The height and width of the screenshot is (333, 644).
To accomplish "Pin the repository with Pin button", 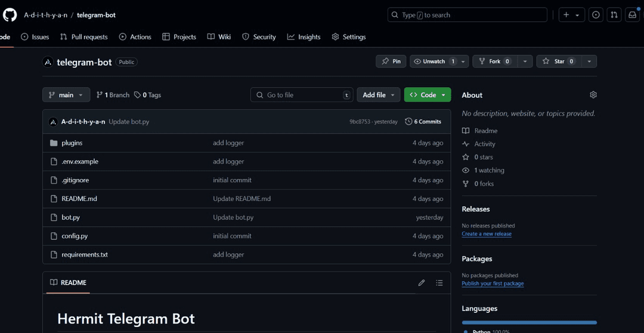I will [x=391, y=61].
